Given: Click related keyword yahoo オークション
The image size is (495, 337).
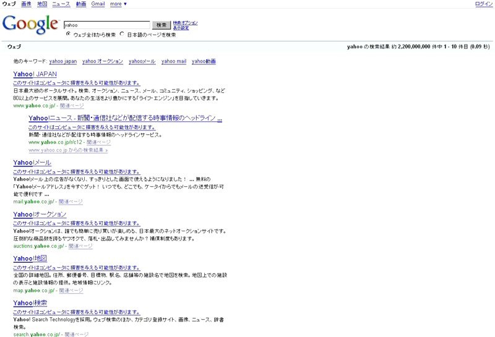Looking at the screenshot, I should click(103, 61).
